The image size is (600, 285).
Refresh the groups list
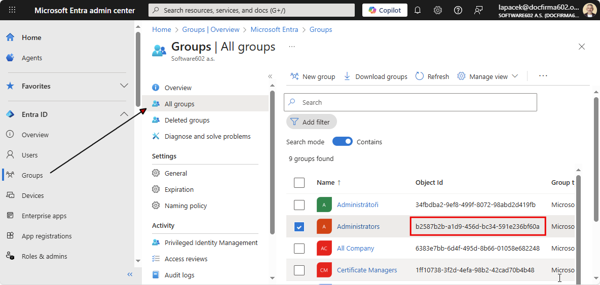point(432,76)
